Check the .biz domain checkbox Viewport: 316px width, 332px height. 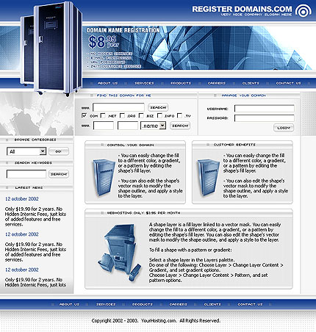click(141, 115)
